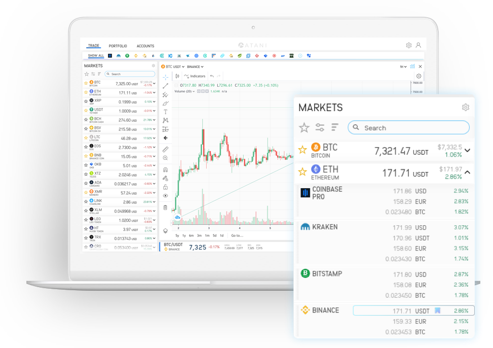Screen dimensions: 493x348
Task: Set chart range to 5y
Action: click(x=177, y=235)
